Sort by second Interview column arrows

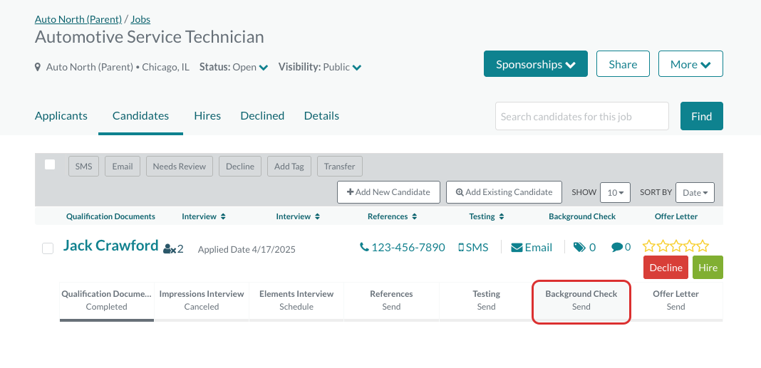coord(317,216)
